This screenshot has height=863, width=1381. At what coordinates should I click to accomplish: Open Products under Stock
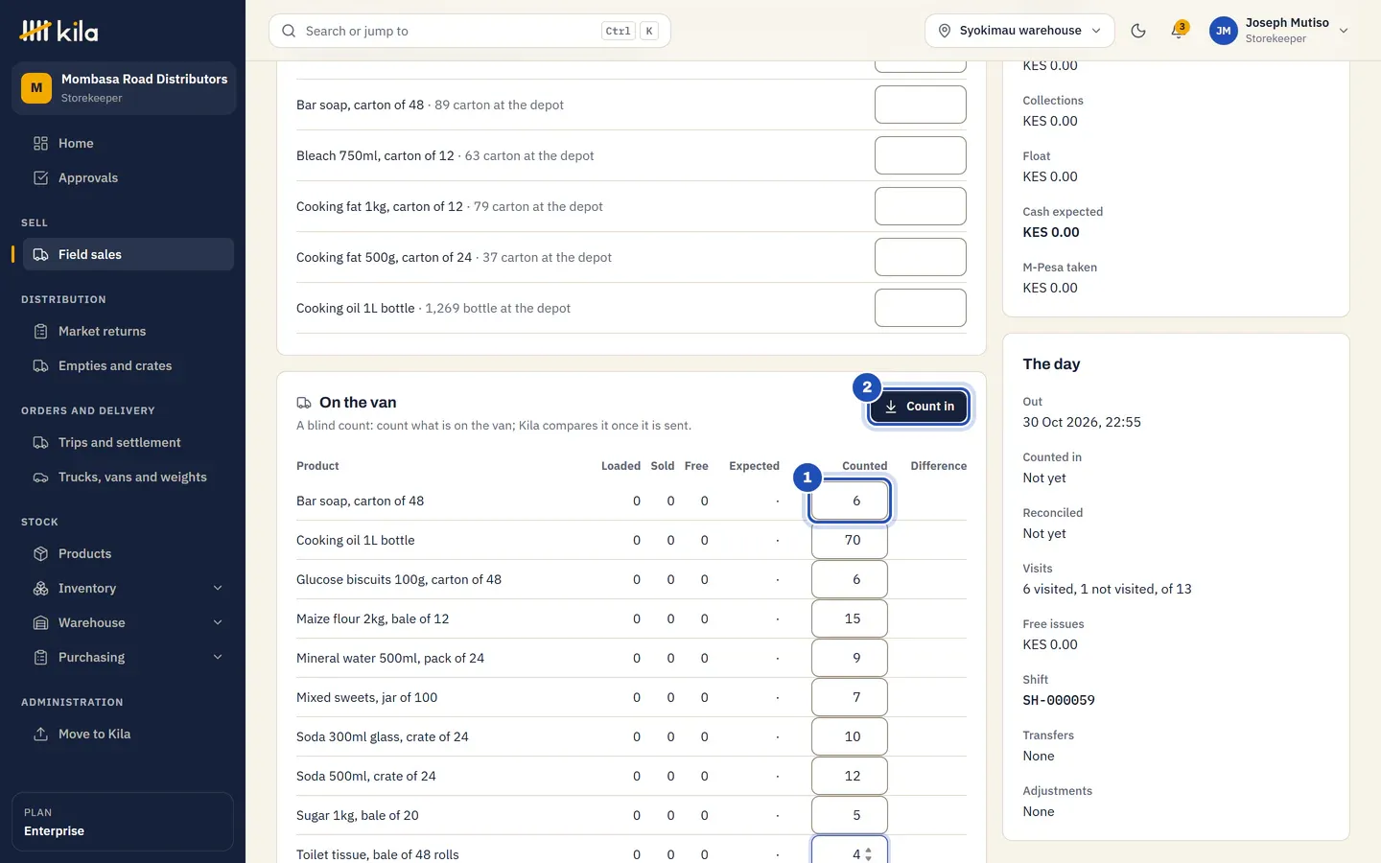pos(129,553)
